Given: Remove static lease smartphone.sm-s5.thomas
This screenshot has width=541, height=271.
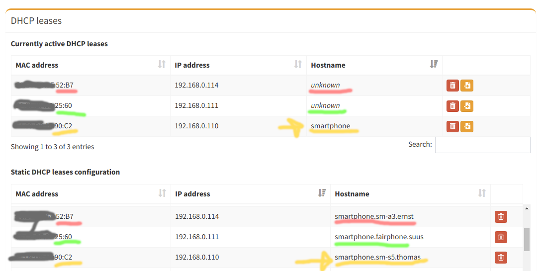Looking at the screenshot, I should click(x=501, y=257).
